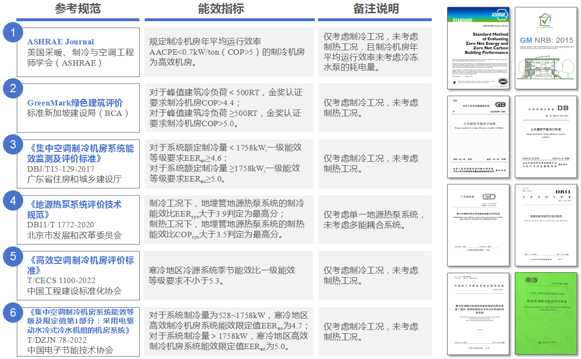Select the number 3 circle badge
581x359 pixels.
point(13,144)
